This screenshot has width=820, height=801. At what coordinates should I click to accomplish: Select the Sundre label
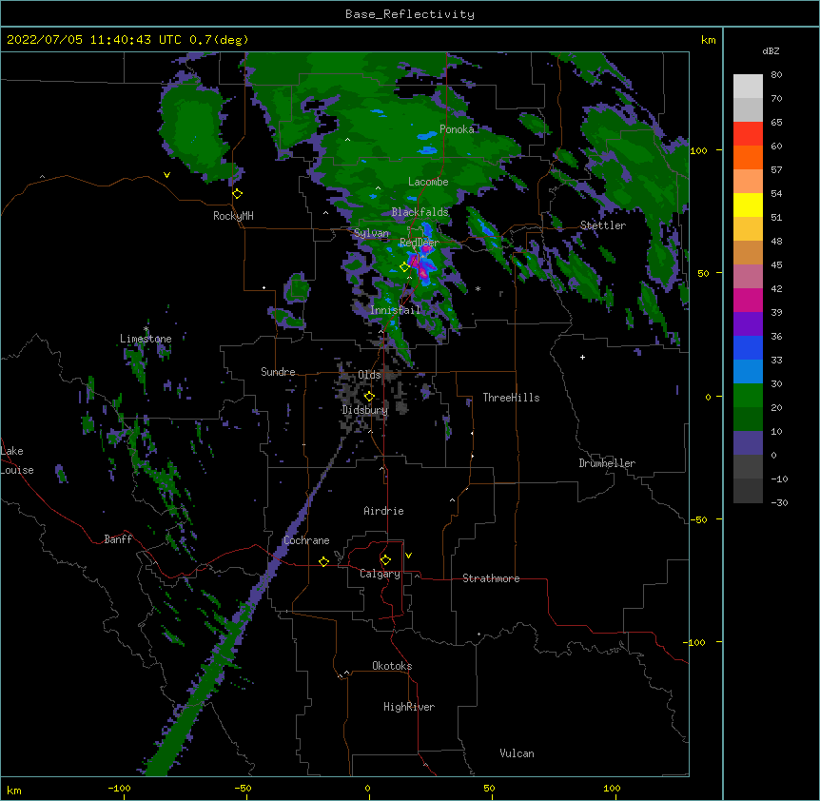tap(278, 372)
